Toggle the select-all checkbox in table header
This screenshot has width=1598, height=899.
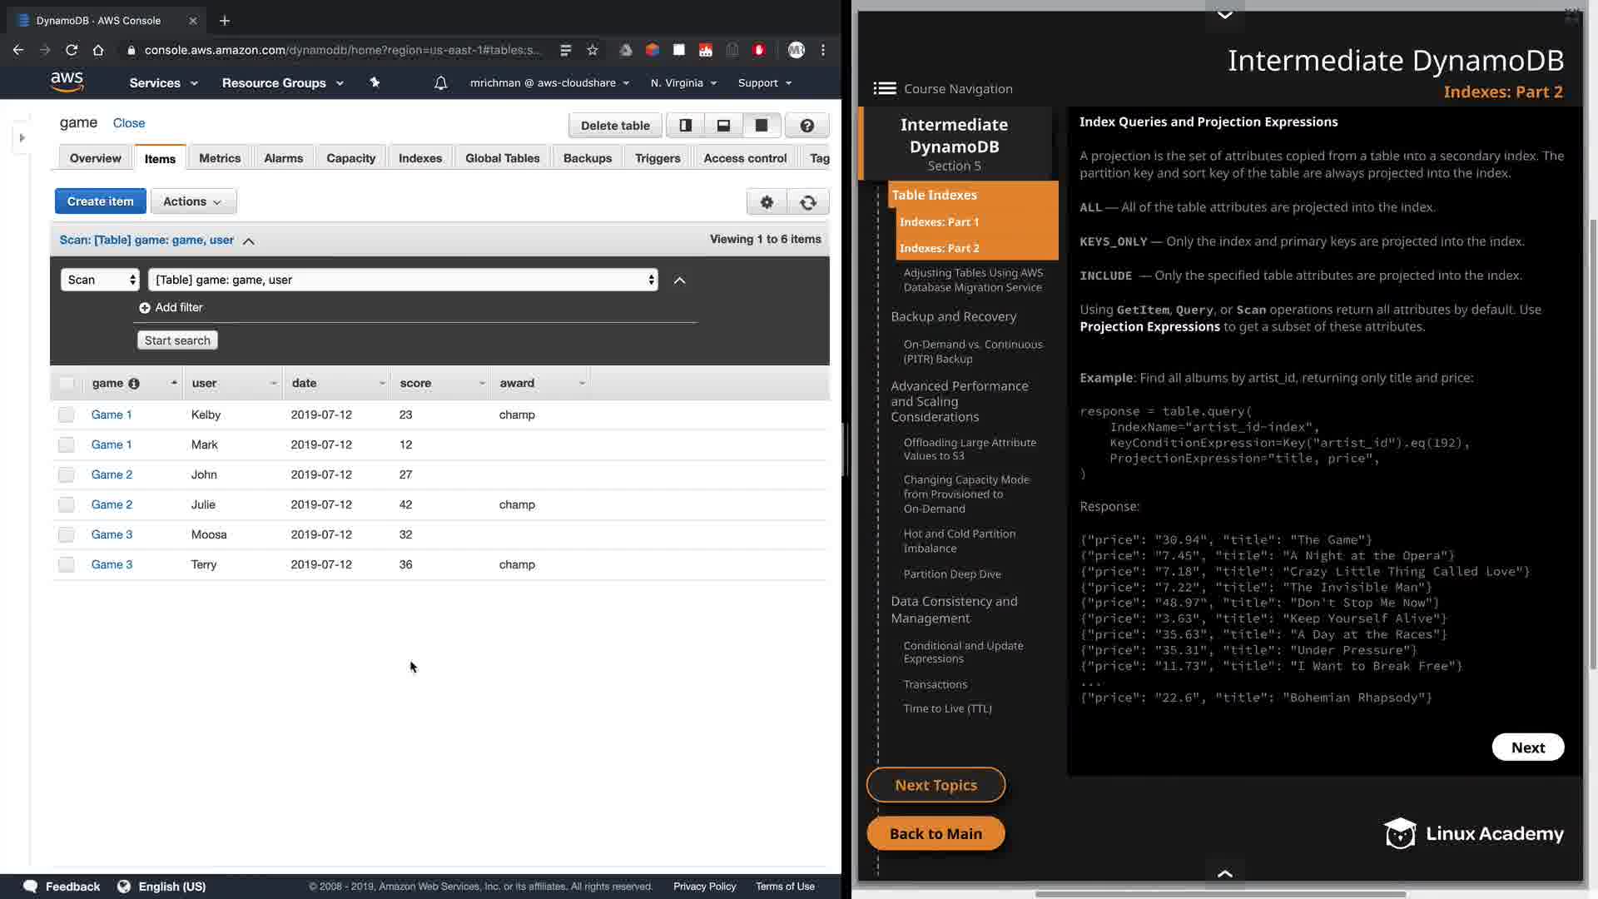click(67, 384)
